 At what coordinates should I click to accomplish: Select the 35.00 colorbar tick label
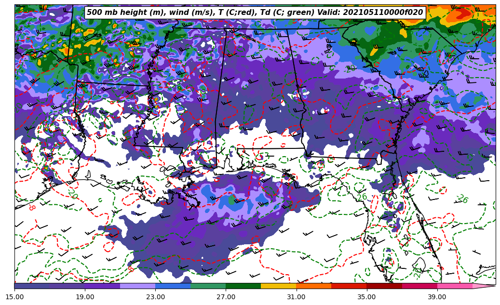(366, 297)
